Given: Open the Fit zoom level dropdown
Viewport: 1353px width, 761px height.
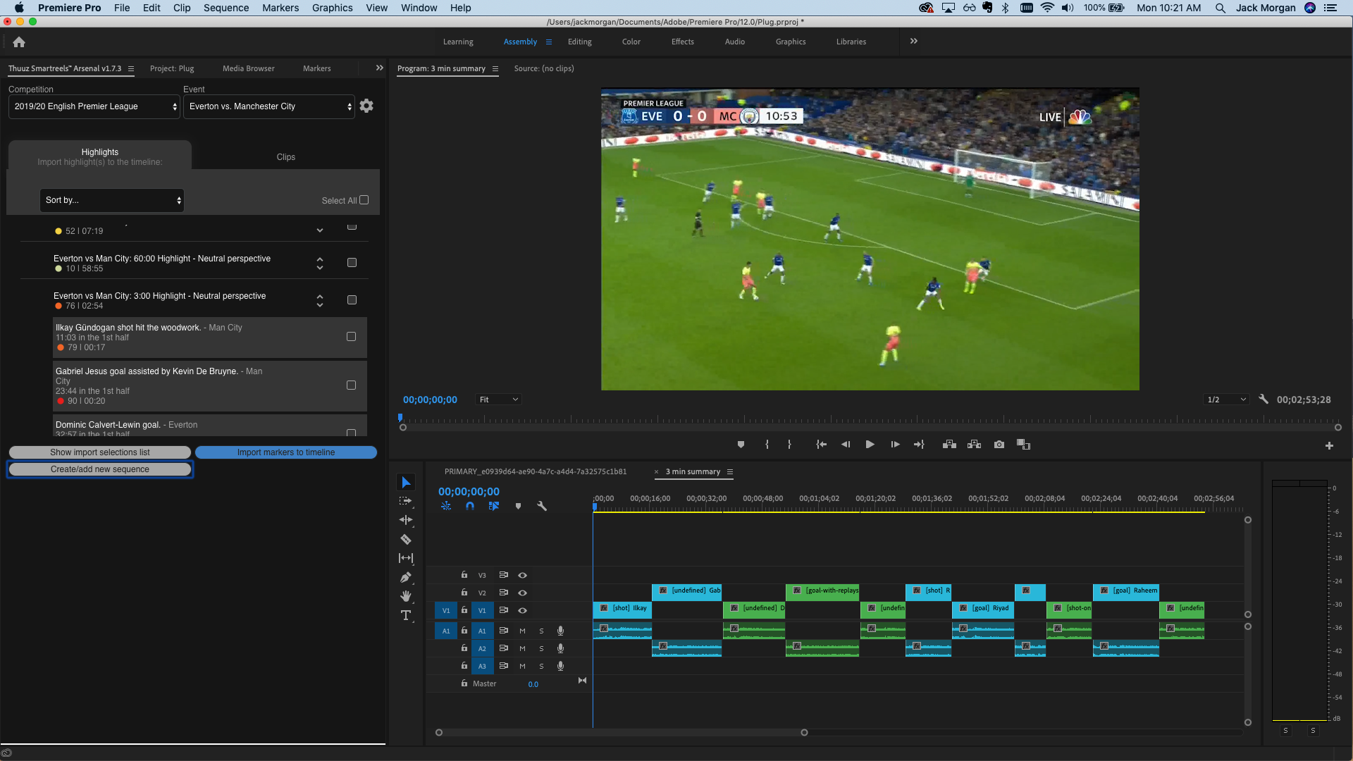Looking at the screenshot, I should pos(498,400).
